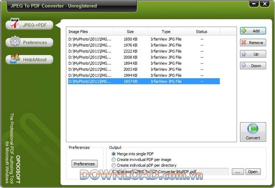Click the PDF icon on the JPEG->PDF tab
The image size is (275, 188).
click(x=15, y=23)
